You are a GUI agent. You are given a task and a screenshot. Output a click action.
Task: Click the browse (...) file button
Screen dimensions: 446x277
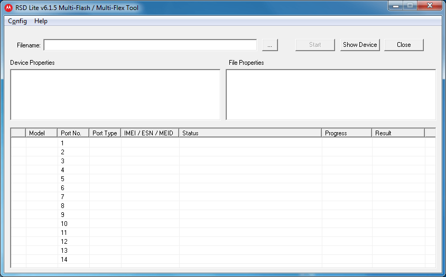(x=270, y=45)
